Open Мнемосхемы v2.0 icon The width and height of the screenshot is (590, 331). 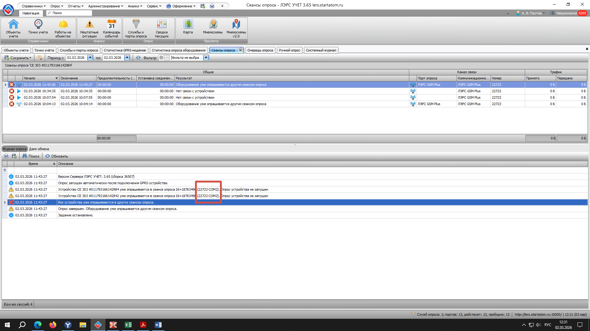(x=236, y=28)
